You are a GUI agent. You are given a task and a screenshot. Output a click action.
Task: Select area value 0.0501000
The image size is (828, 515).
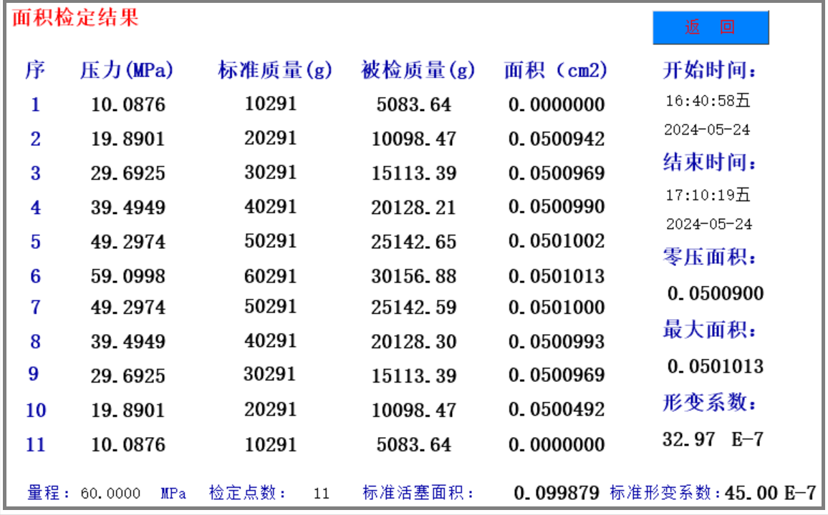pos(557,307)
